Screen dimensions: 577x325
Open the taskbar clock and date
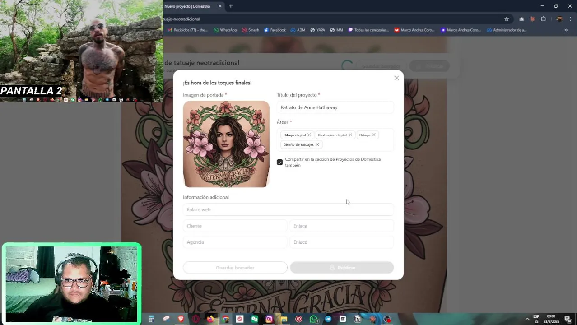tap(551, 319)
